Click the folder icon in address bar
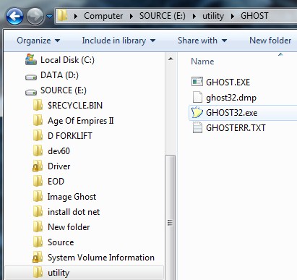297x280 pixels. (63, 16)
